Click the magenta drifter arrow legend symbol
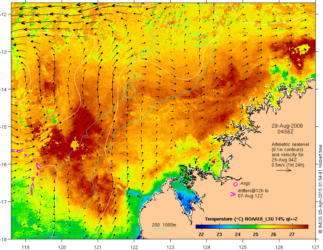 coord(233,194)
